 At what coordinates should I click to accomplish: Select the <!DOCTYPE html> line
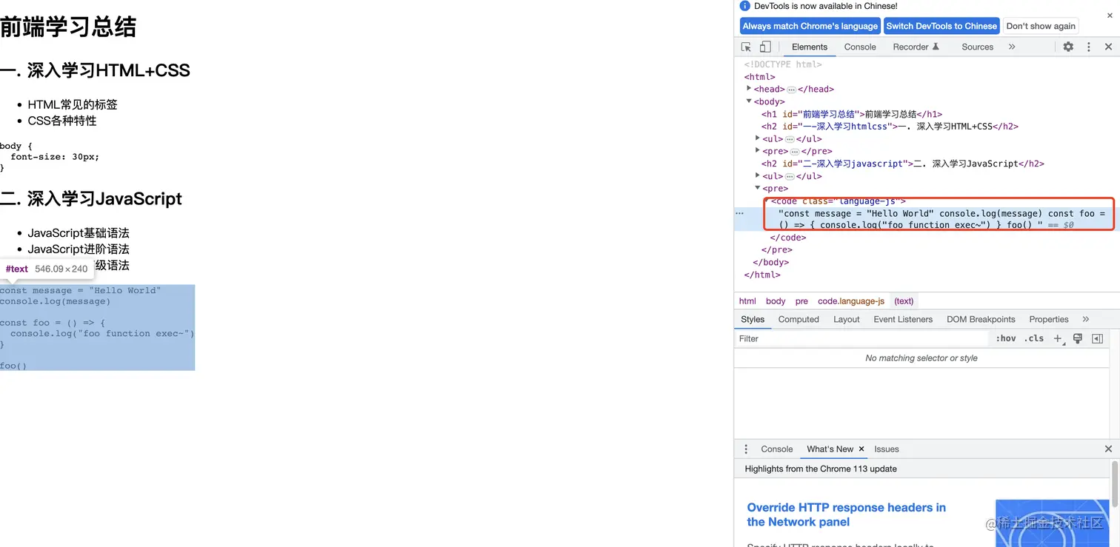[783, 64]
